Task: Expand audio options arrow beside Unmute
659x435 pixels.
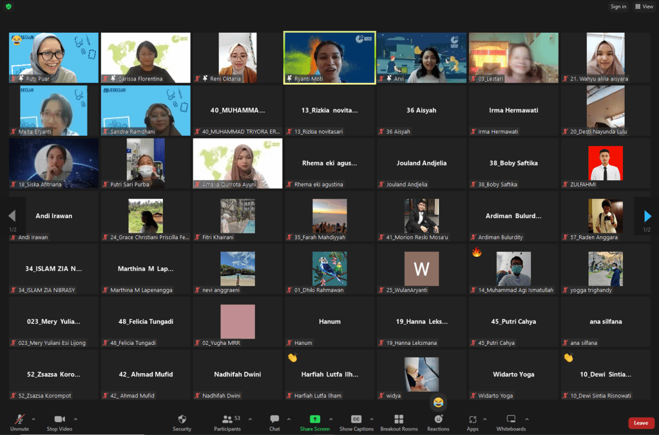Action: coord(33,419)
